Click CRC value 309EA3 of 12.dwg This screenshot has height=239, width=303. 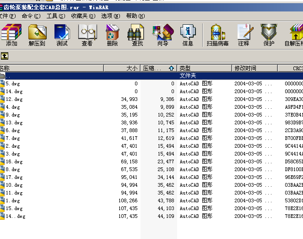294,100
